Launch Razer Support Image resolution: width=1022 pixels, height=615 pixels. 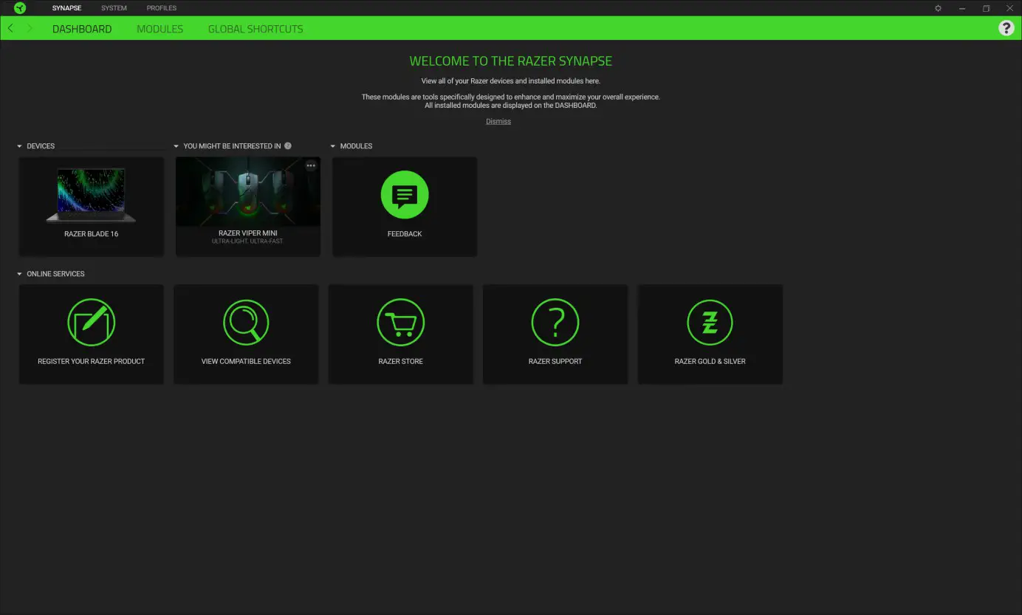click(x=555, y=322)
